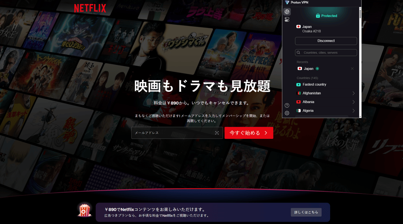Click scrollbar down arrow in Proton VPN

(x=360, y=117)
